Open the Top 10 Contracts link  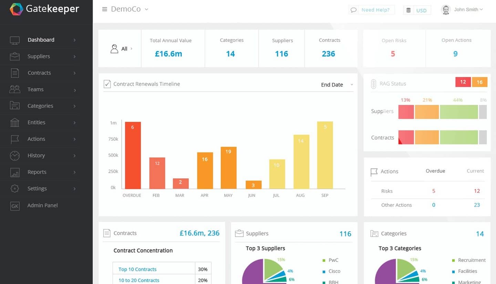tap(137, 269)
